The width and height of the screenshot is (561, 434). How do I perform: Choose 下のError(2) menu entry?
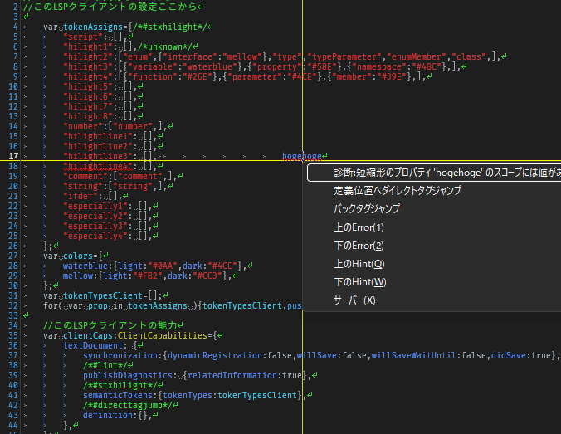359,246
